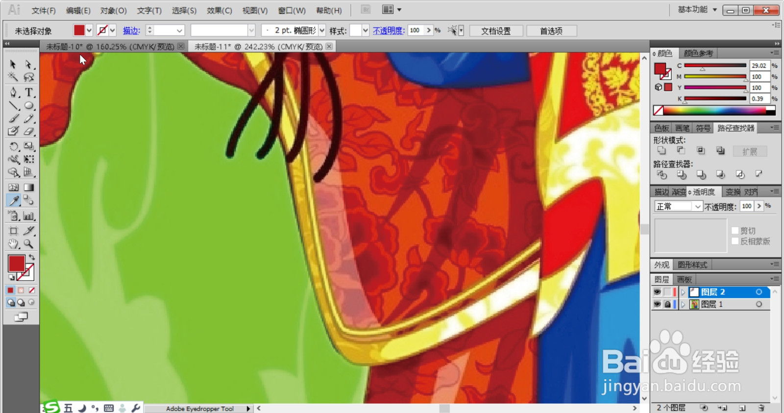Click 首选项 button
The height and width of the screenshot is (413, 784).
coord(551,31)
